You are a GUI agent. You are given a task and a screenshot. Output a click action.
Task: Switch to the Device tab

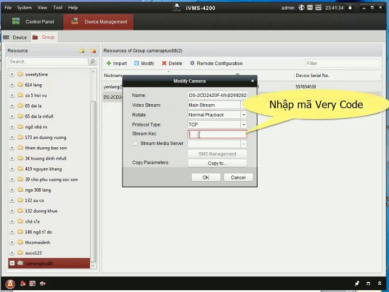16,37
